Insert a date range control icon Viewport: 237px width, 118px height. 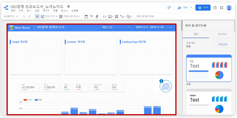86,17
